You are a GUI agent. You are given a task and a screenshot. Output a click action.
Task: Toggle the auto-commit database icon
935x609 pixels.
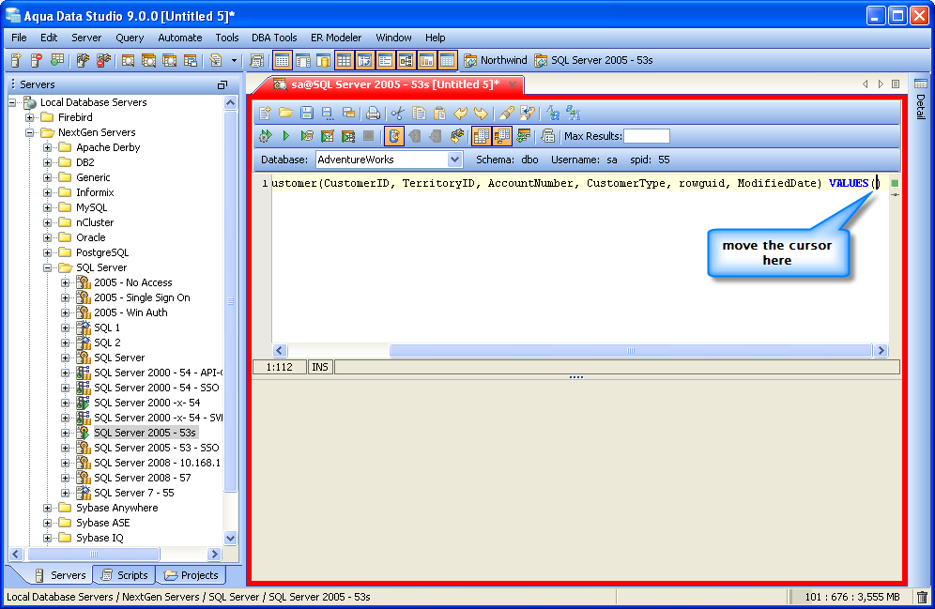point(393,136)
